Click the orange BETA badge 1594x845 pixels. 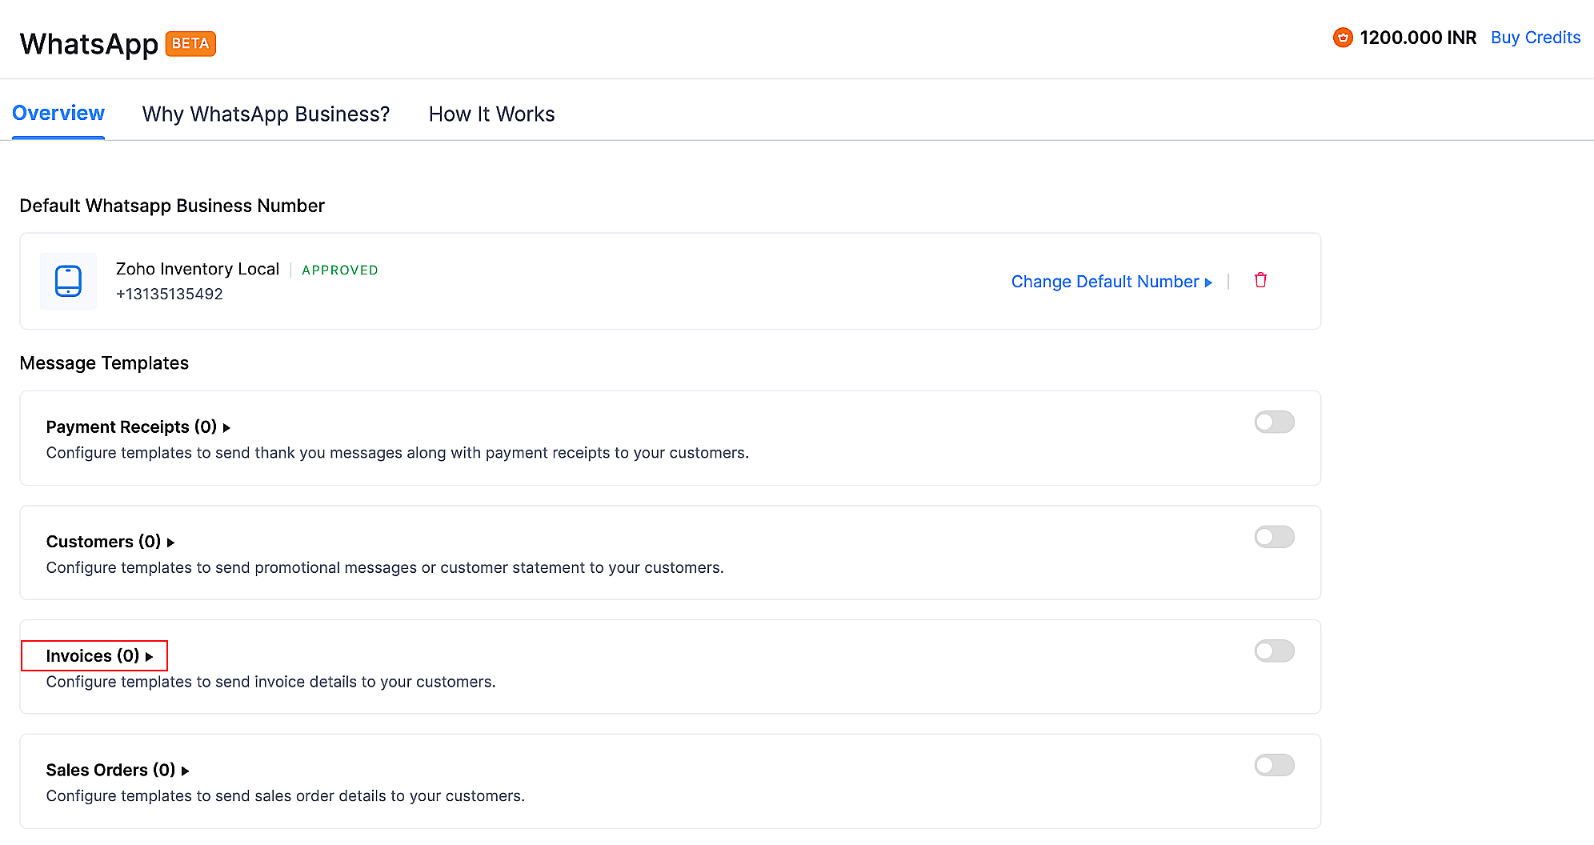pyautogui.click(x=190, y=43)
